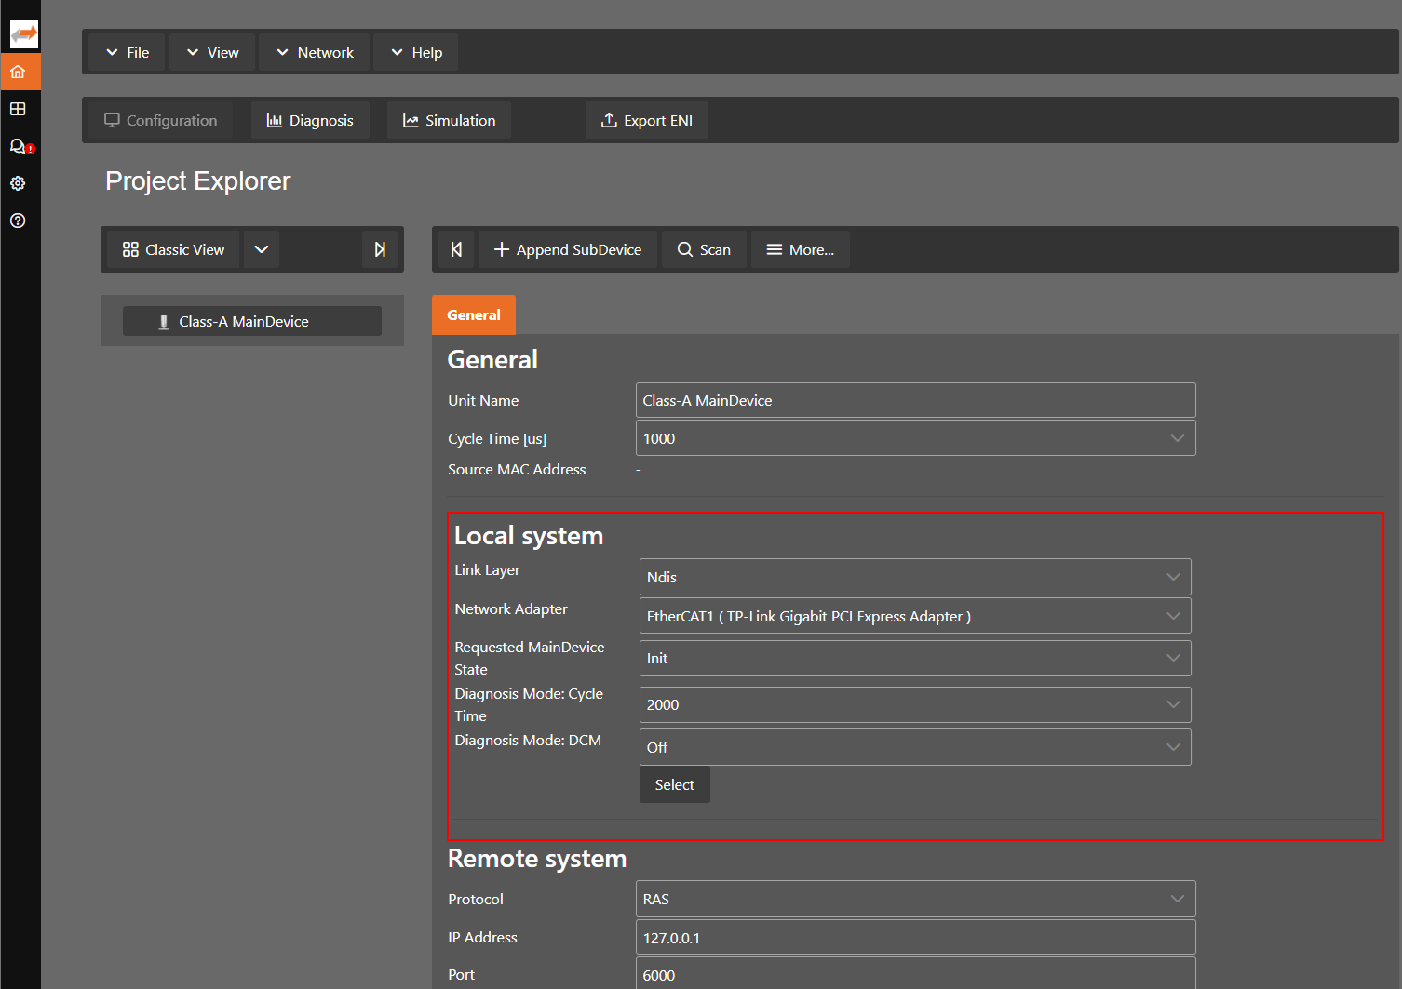1402x989 pixels.
Task: Click Append SubDevice button
Action: click(x=568, y=249)
